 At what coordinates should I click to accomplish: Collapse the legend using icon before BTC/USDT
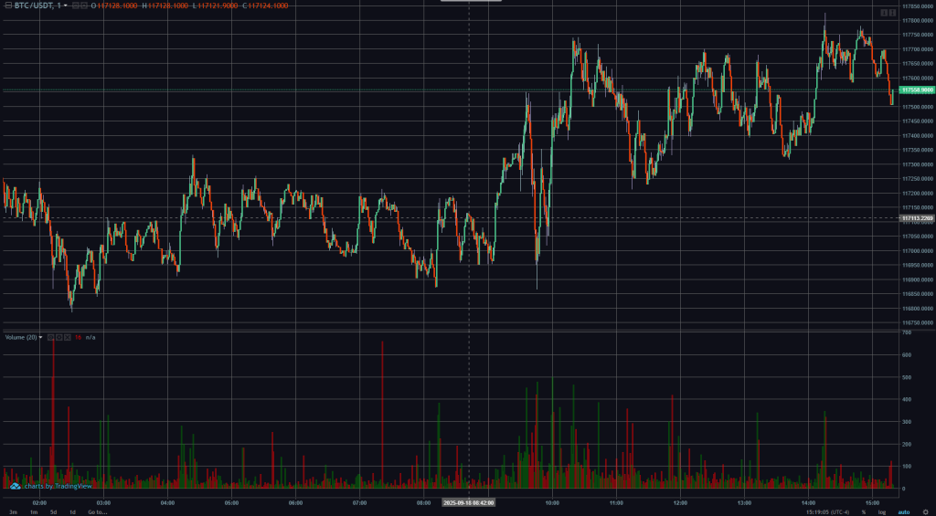[8, 5]
